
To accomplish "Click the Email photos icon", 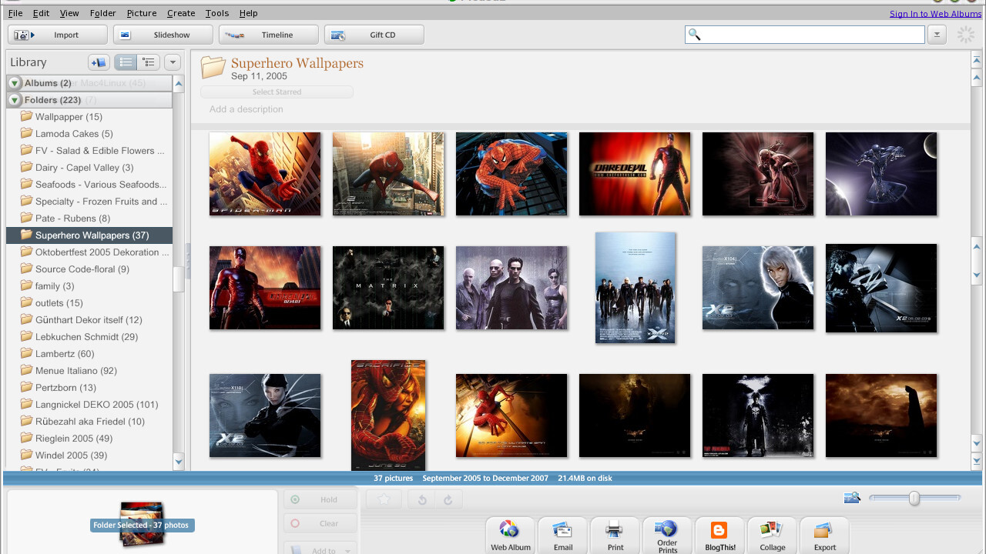I will click(x=562, y=532).
